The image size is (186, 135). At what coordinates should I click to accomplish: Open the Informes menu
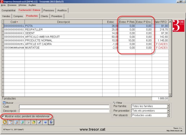(x=22, y=5)
